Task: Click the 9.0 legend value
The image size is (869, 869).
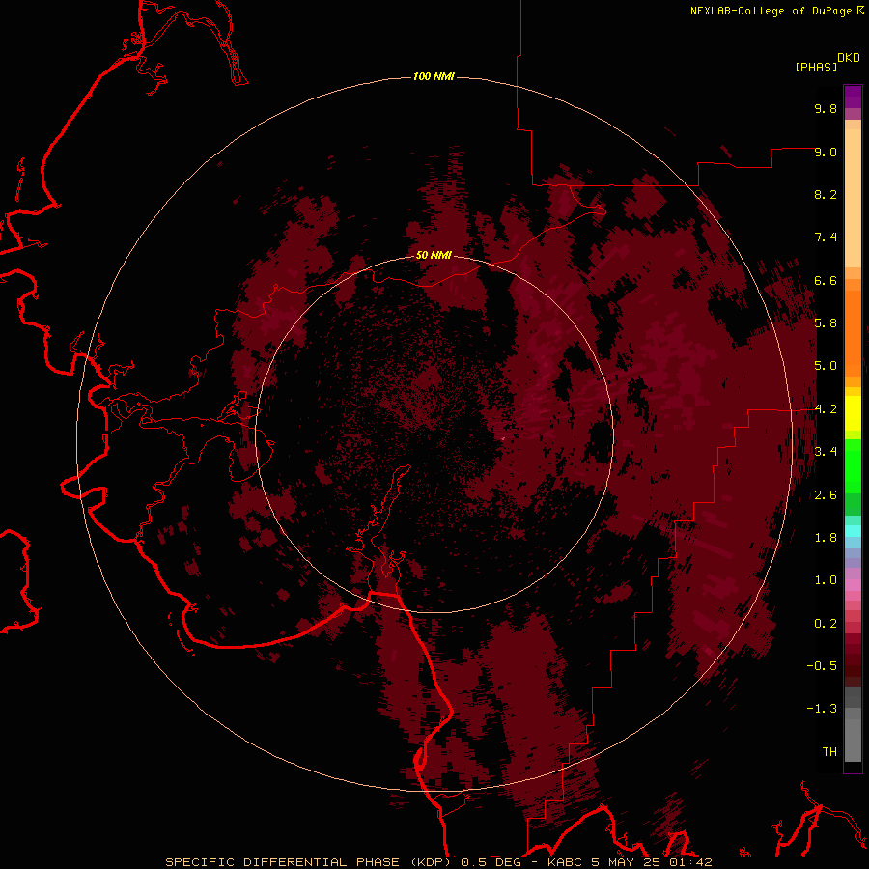Action: point(826,152)
